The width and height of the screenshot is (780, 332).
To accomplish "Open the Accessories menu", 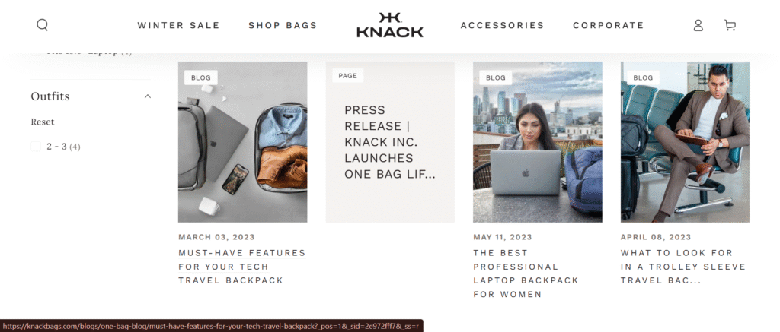I will [502, 25].
